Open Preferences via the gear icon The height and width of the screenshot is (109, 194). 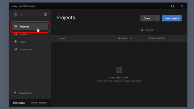click(x=46, y=15)
